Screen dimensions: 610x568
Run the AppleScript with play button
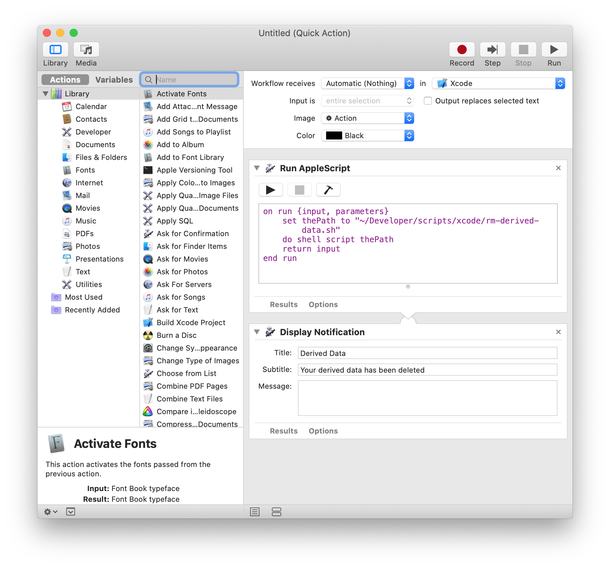tap(271, 190)
